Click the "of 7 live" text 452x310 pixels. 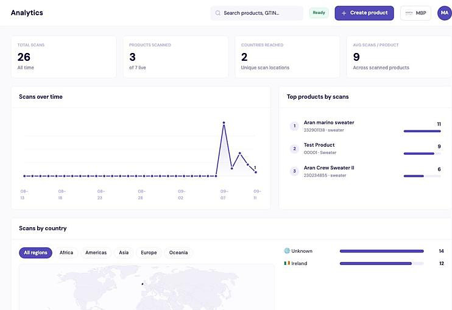[138, 68]
